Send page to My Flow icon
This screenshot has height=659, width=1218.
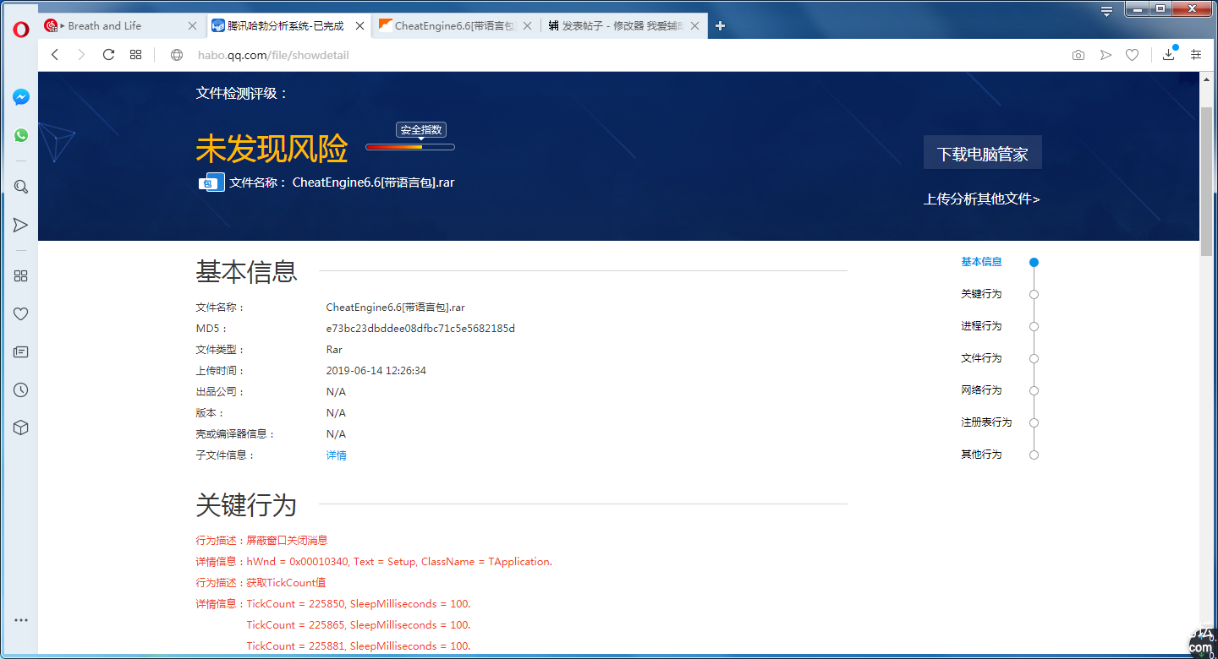pos(1106,55)
